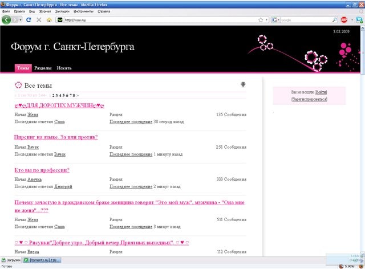Click the Adblock Plus ABP icon
Image resolution: width=365 pixels, height=269 pixels.
[x=344, y=19]
